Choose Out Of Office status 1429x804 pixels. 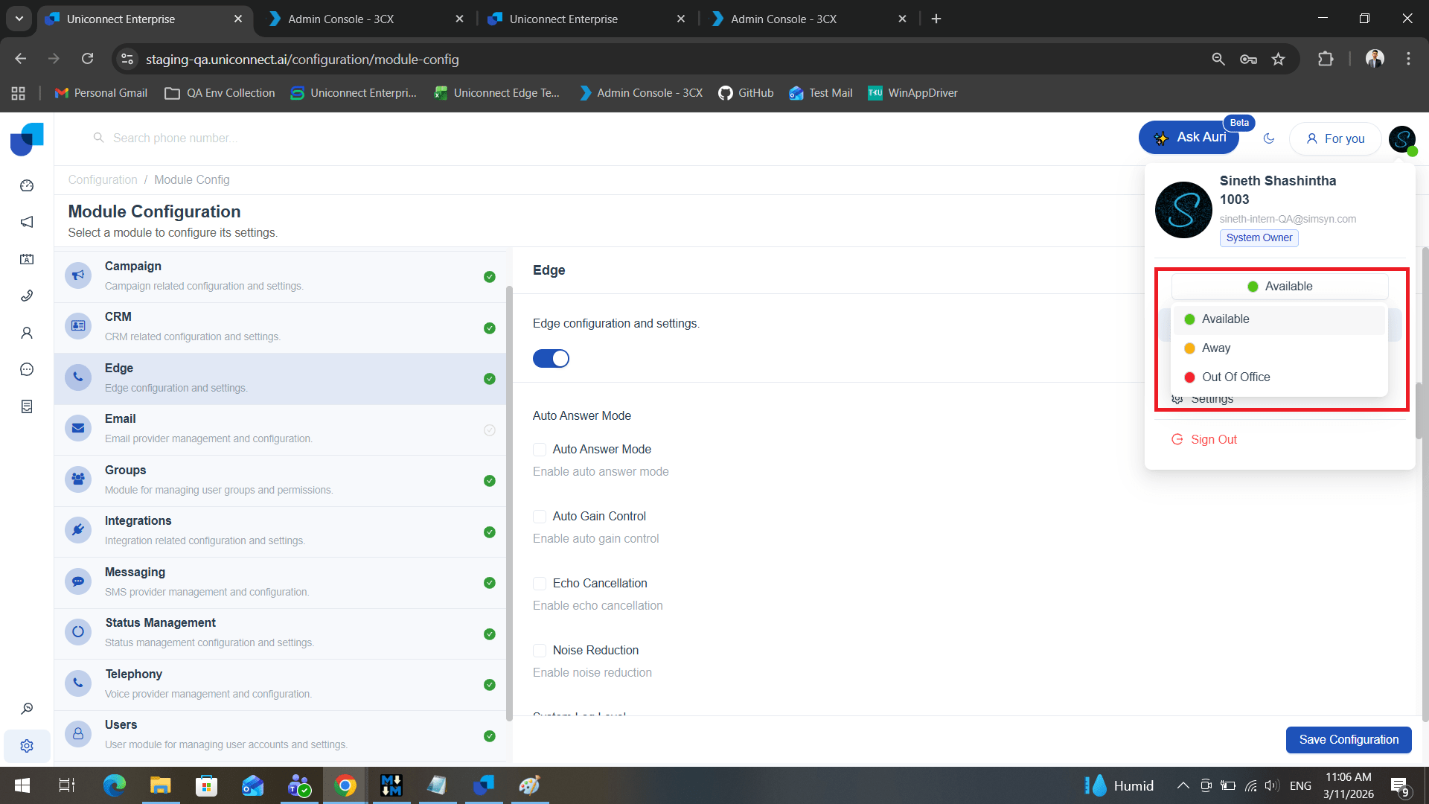point(1235,377)
